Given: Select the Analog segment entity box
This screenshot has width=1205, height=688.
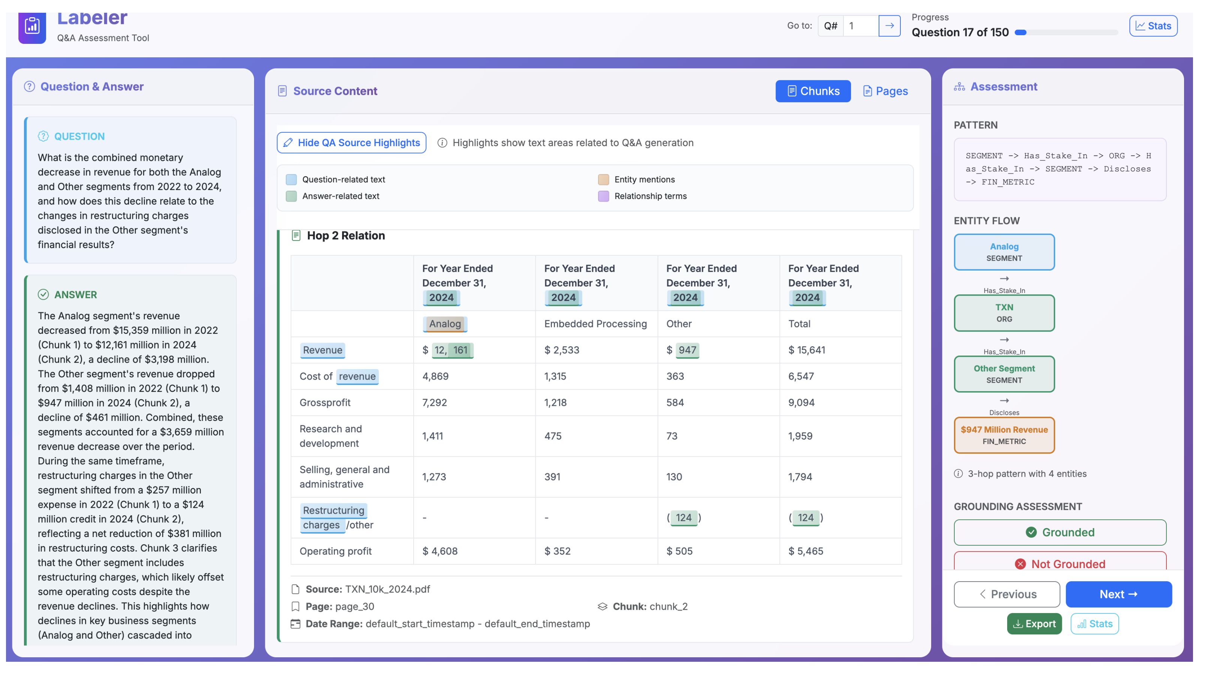Looking at the screenshot, I should (1004, 252).
